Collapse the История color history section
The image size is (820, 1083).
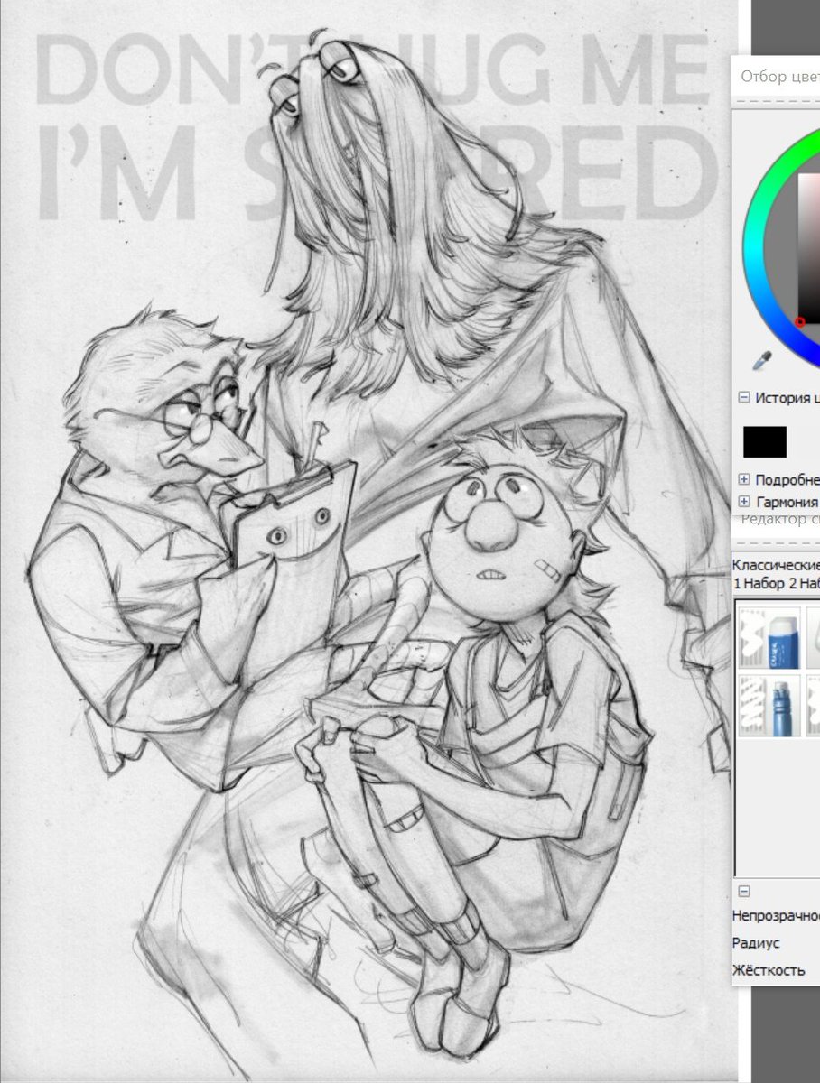point(744,396)
